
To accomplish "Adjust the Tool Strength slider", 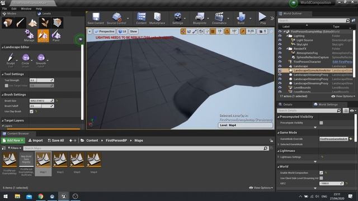I will coord(41,80).
